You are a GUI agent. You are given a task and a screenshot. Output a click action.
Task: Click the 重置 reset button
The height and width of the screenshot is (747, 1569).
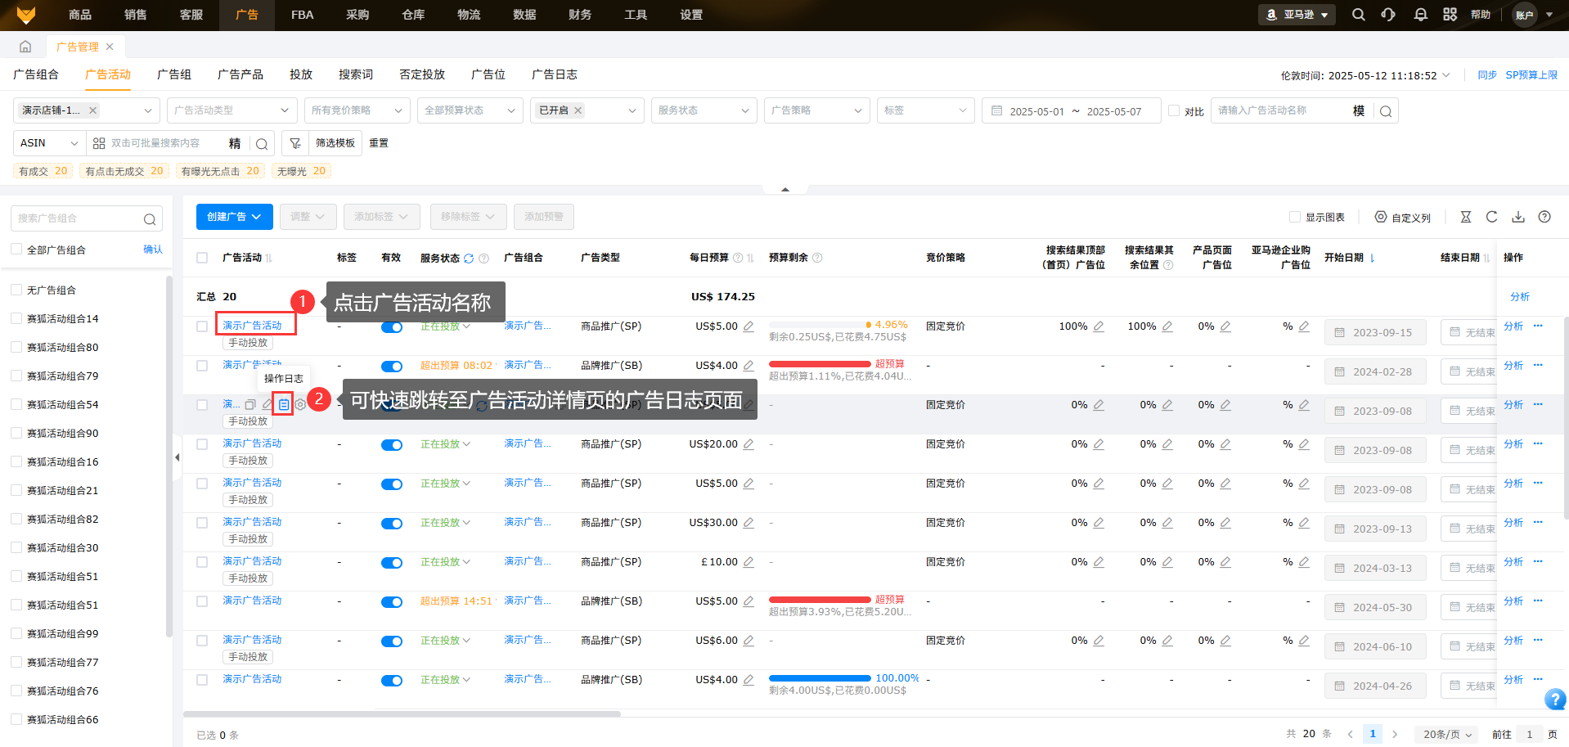[x=378, y=143]
